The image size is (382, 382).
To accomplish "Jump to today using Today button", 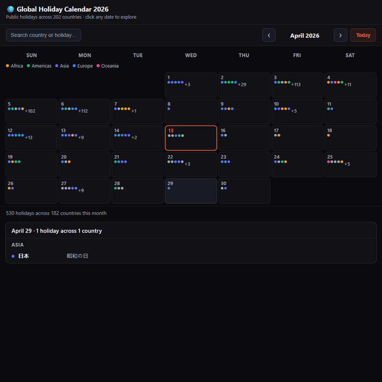I will pos(363,35).
